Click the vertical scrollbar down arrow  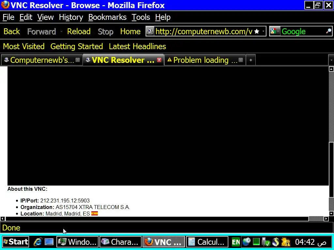click(331, 214)
